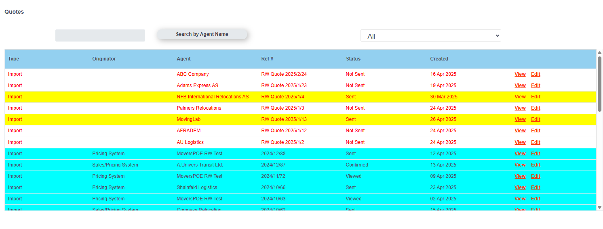Click the Agent column header

184,59
